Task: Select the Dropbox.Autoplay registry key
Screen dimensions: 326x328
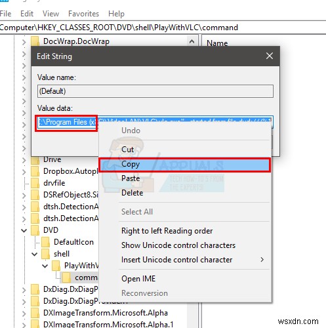Action: [x=70, y=171]
